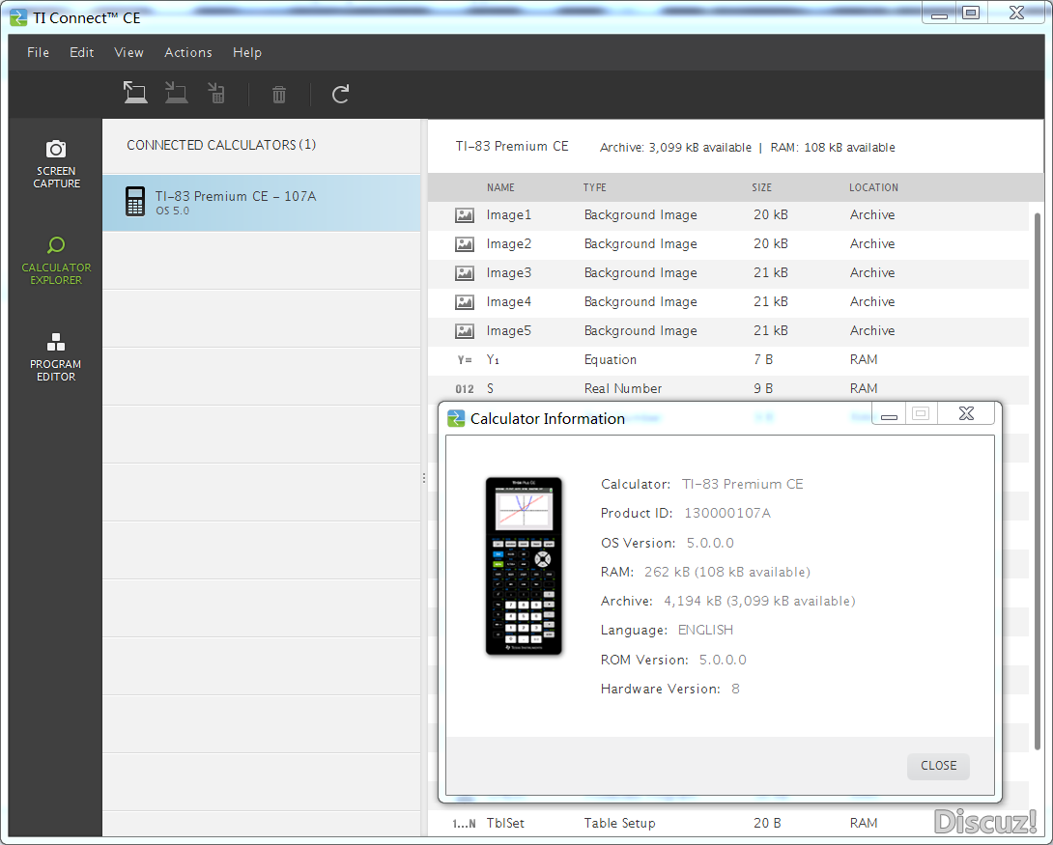Sort file list by TYPE column
The height and width of the screenshot is (845, 1053).
[594, 188]
